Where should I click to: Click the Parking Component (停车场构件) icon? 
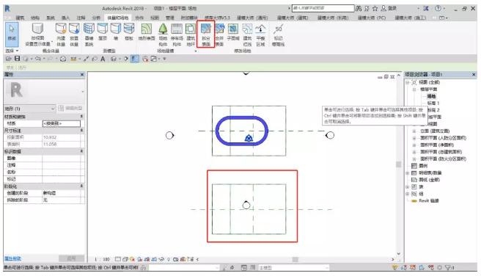click(x=177, y=34)
